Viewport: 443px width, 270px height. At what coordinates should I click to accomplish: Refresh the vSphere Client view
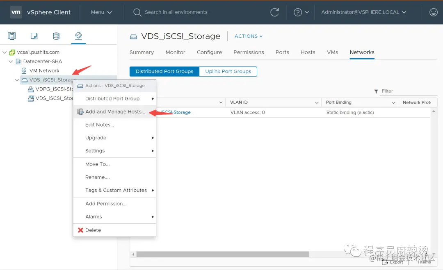(x=274, y=12)
